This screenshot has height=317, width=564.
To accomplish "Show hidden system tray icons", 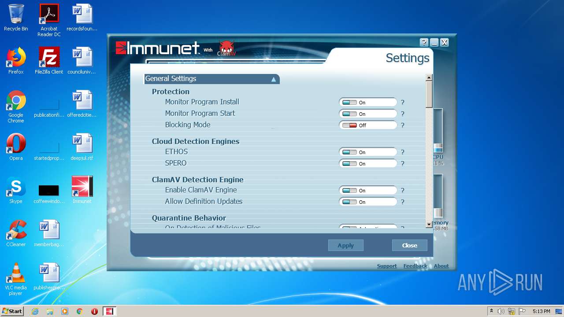I will [491, 311].
